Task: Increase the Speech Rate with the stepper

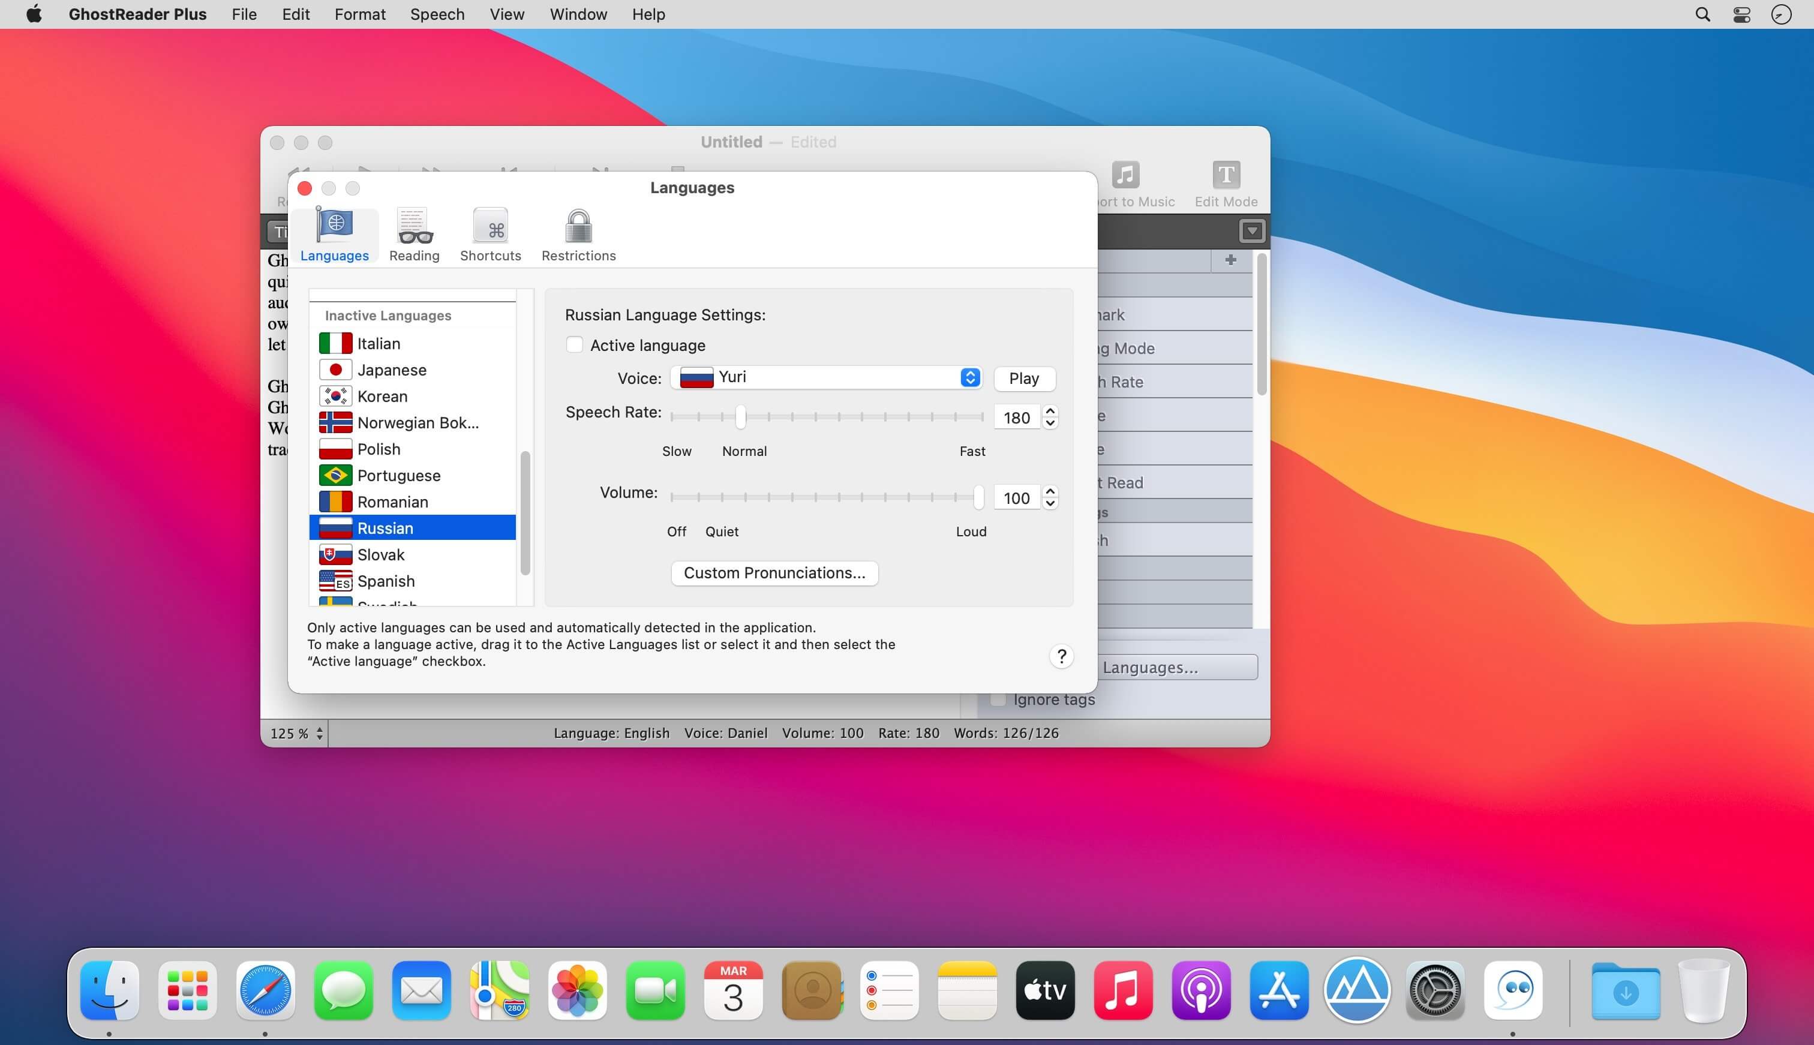Action: tap(1050, 412)
